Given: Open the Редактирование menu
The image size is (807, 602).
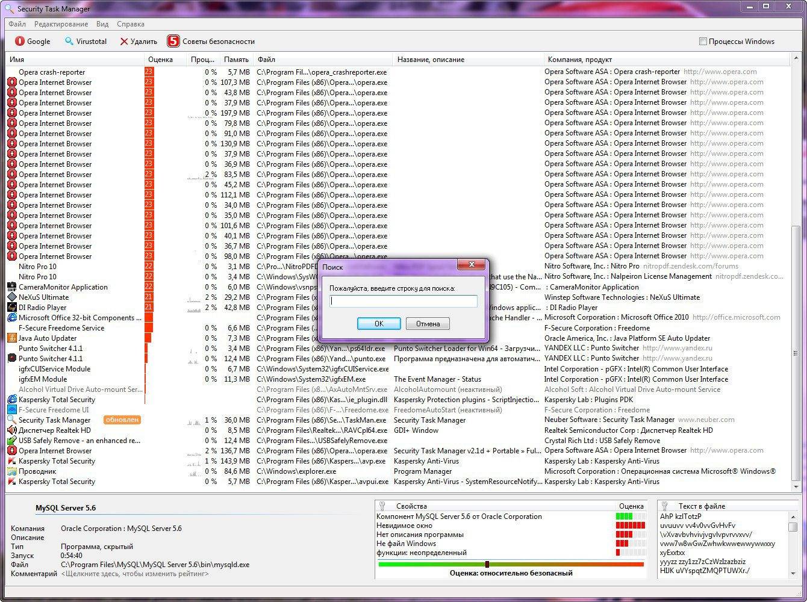Looking at the screenshot, I should [61, 24].
